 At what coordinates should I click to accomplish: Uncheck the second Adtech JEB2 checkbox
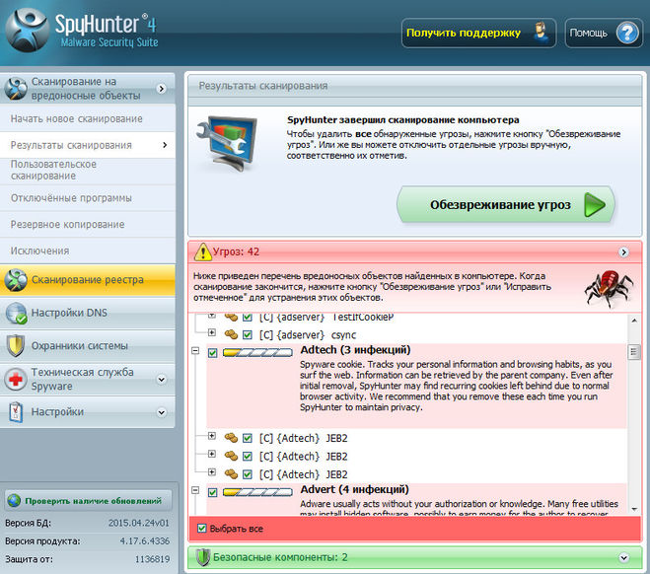tap(248, 457)
